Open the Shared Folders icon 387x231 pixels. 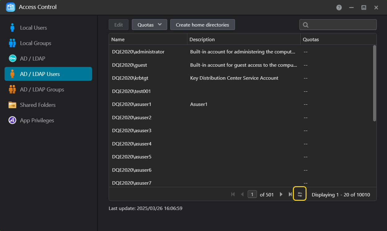[x=12, y=105]
